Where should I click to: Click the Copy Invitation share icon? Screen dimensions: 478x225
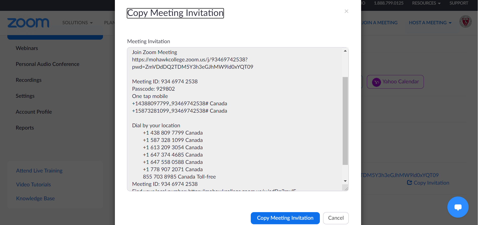[409, 183]
